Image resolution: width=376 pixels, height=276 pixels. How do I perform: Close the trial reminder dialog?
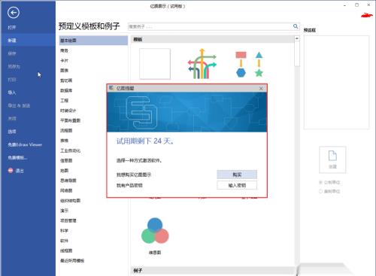click(x=261, y=88)
